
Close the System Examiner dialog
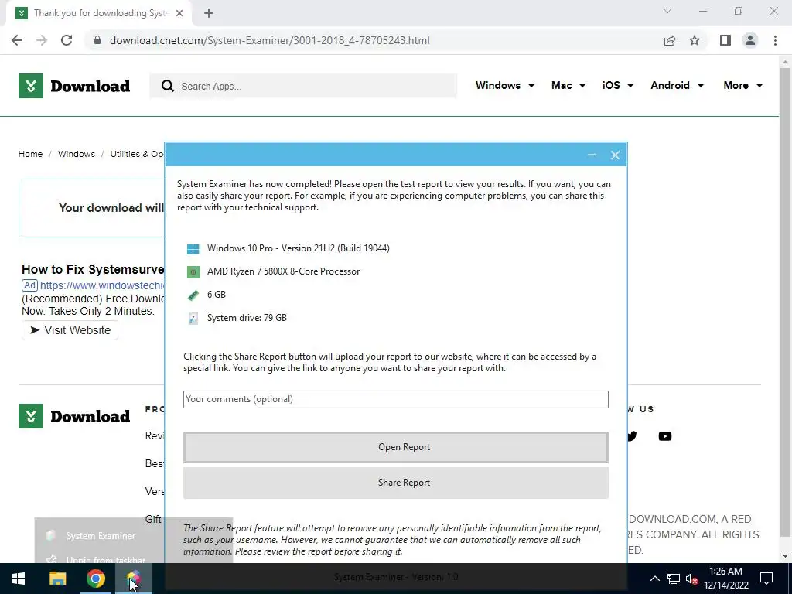(x=615, y=155)
